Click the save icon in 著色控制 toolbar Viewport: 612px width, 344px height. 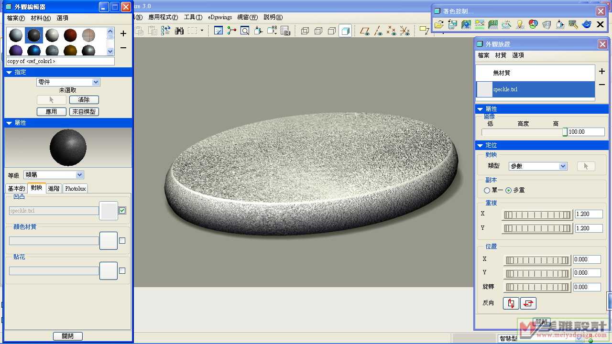coord(452,24)
